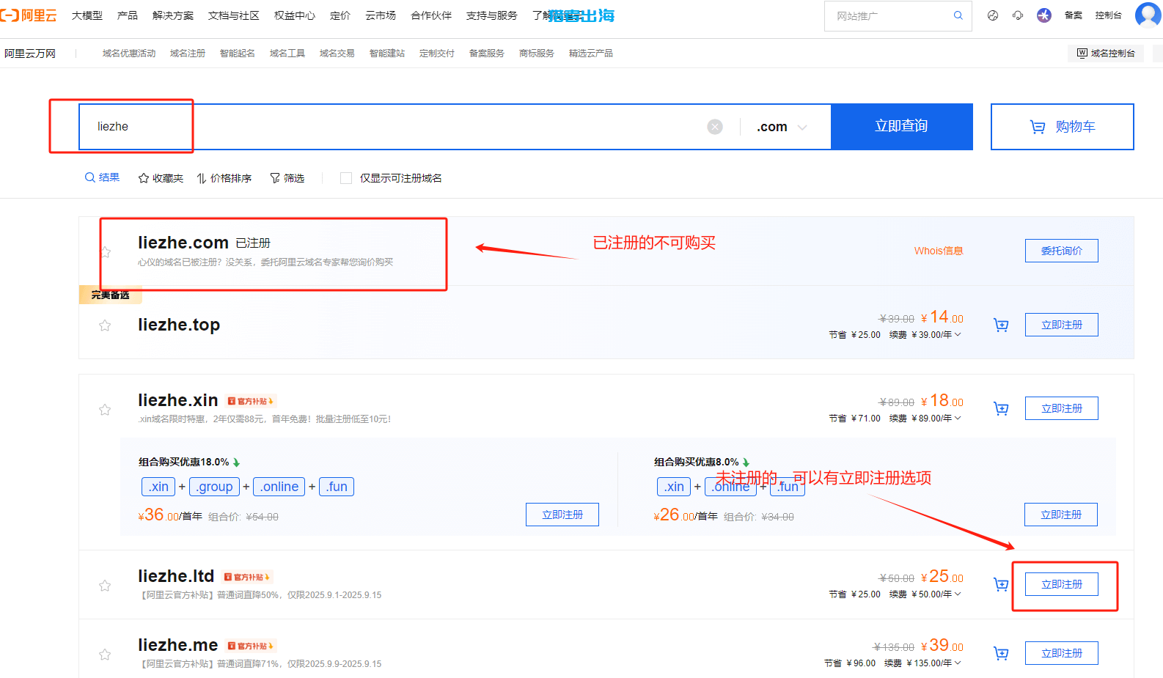
Task: Open 价格排序 sort option
Action: (x=224, y=178)
